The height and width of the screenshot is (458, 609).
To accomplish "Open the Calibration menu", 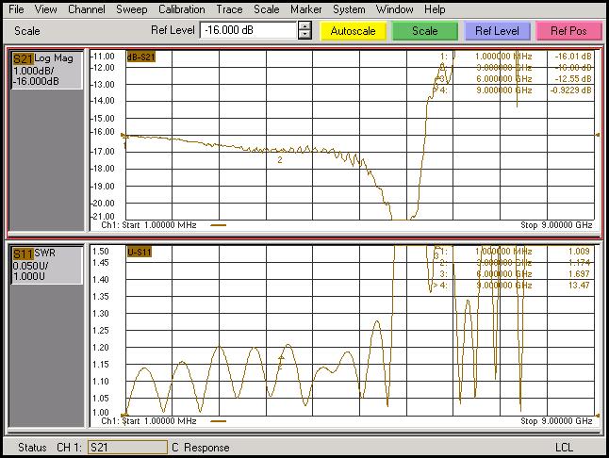I will [181, 9].
